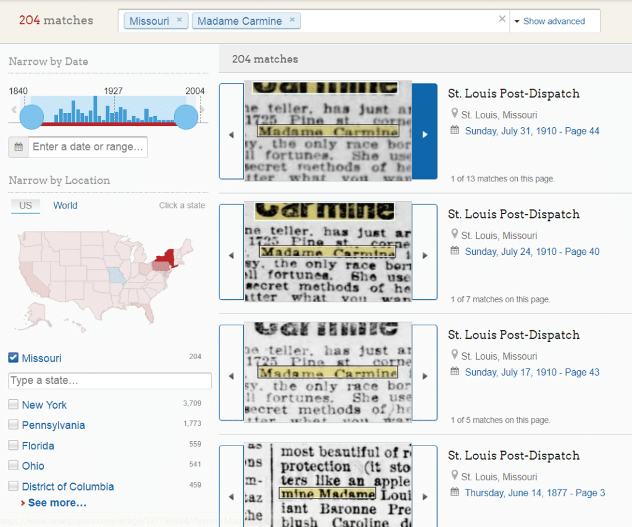Click the Type a state input field
Viewport: 632px width, 527px height.
coord(110,381)
